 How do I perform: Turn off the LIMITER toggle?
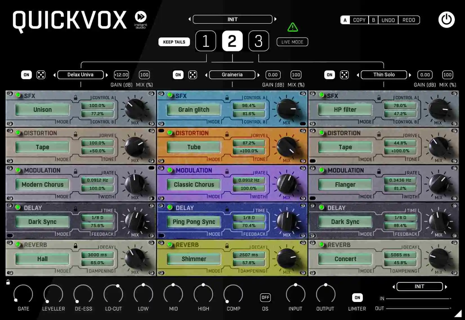[x=357, y=297]
